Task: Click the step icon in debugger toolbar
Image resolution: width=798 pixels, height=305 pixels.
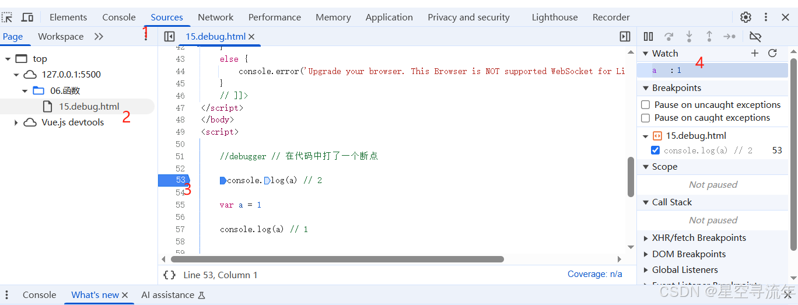Action: point(729,37)
